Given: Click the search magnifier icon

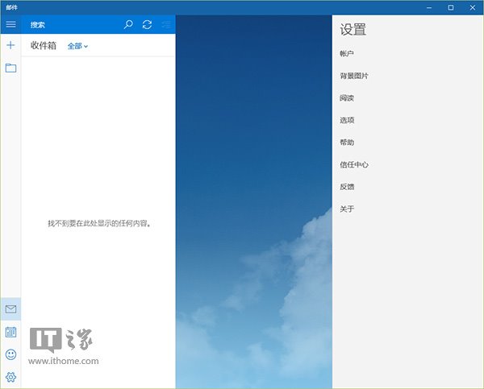Looking at the screenshot, I should (128, 24).
